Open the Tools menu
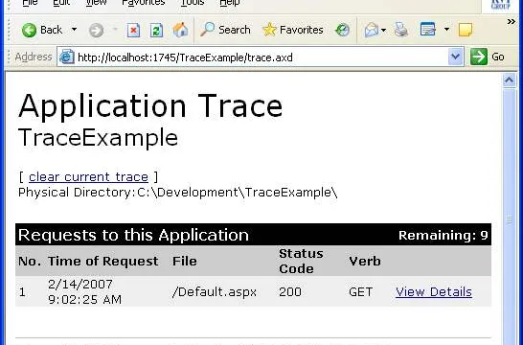Image resolution: width=523 pixels, height=345 pixels. 193,3
